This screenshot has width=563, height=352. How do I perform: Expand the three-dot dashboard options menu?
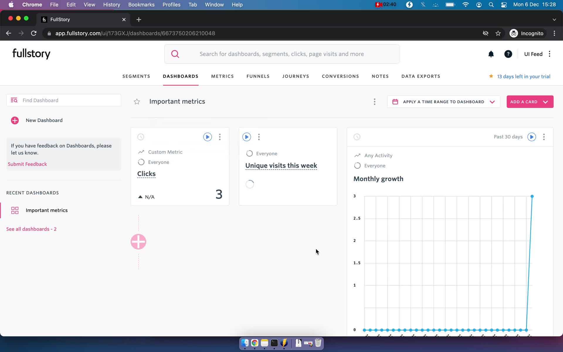click(374, 101)
